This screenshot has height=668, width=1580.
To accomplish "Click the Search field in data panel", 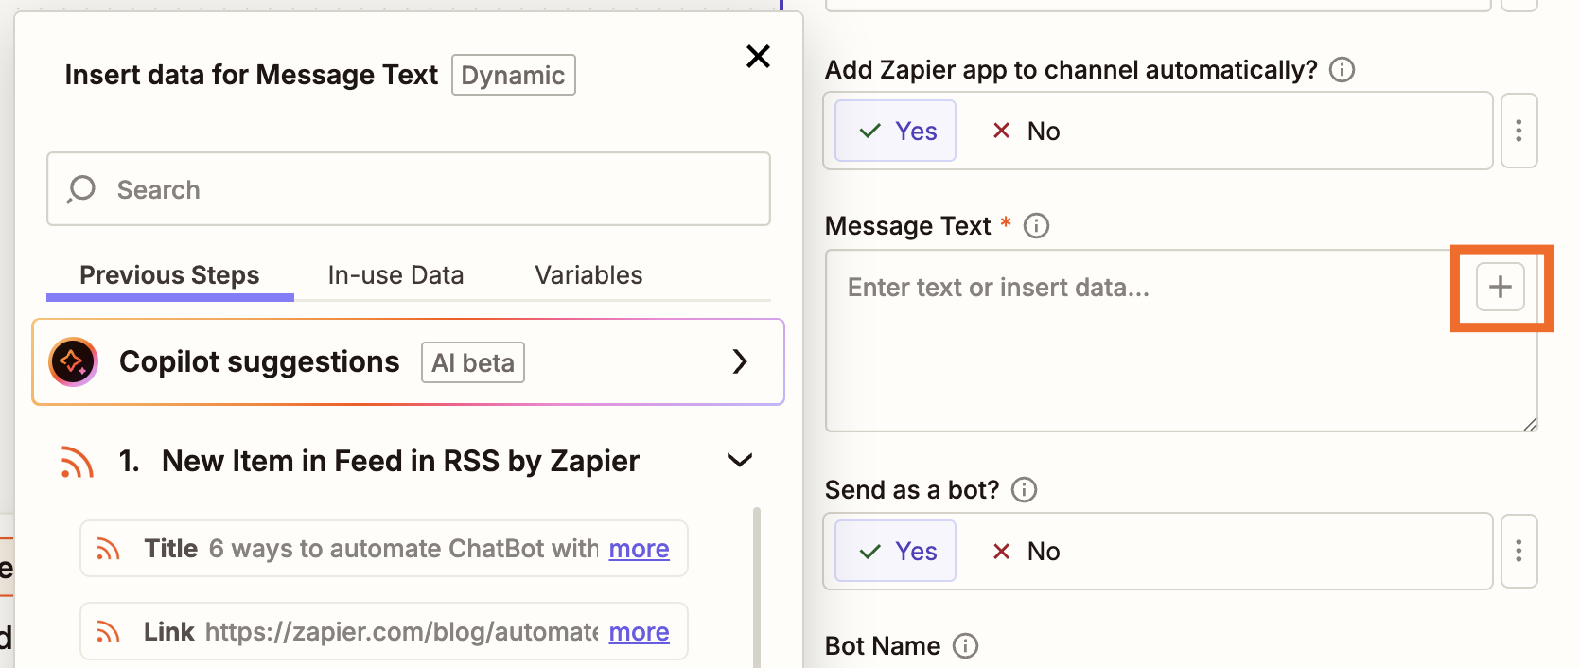I will tap(409, 189).
